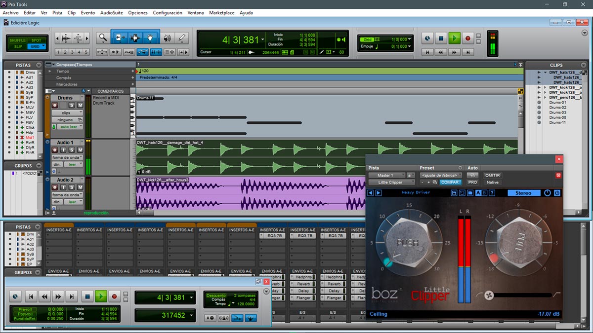Open the Master 1 track selector in plugin
Image resolution: width=593 pixels, height=333 pixels.
click(387, 175)
